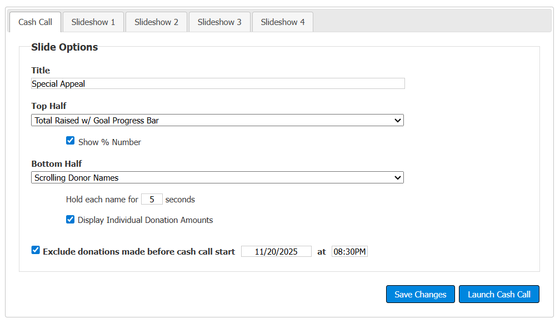Click the hold seconds number field

(152, 199)
